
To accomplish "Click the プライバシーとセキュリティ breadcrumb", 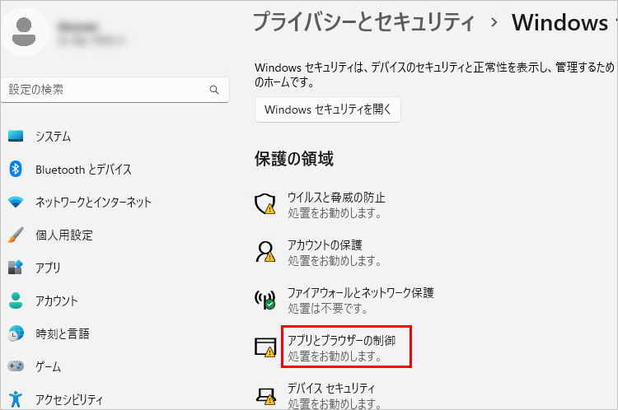I will coord(363,22).
